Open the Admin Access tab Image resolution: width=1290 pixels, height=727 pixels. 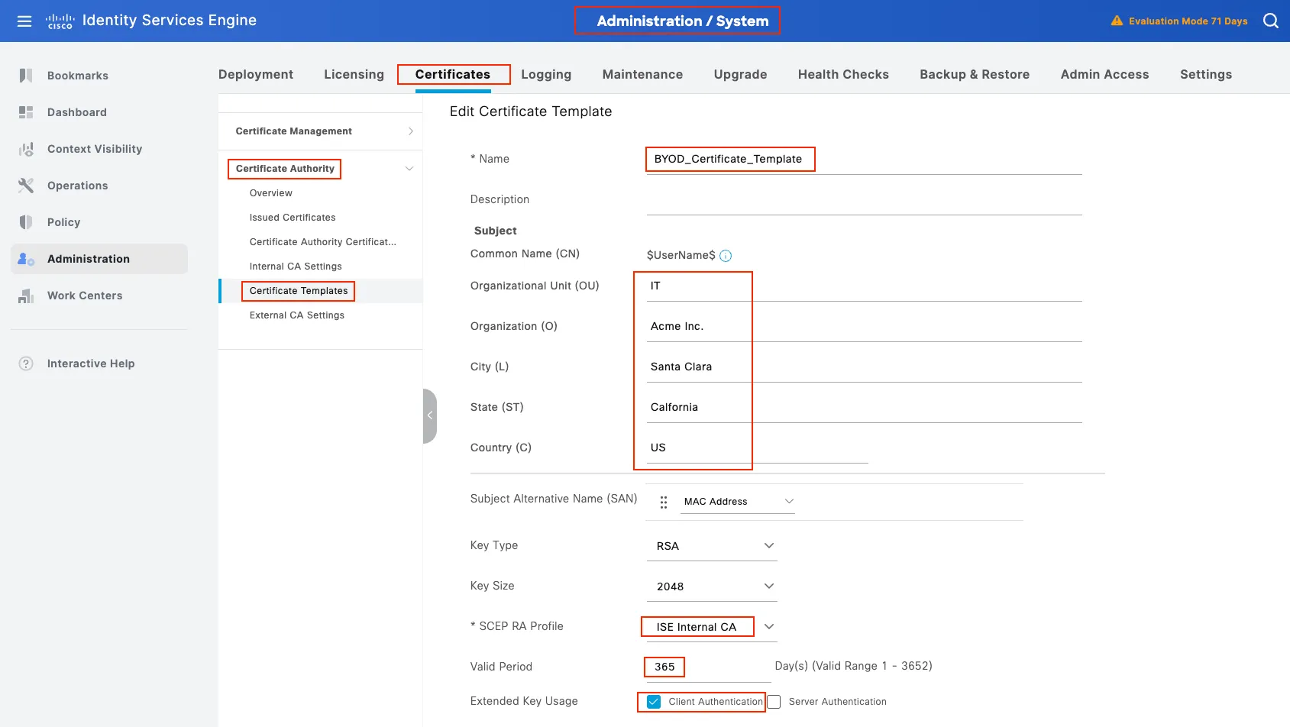point(1104,74)
